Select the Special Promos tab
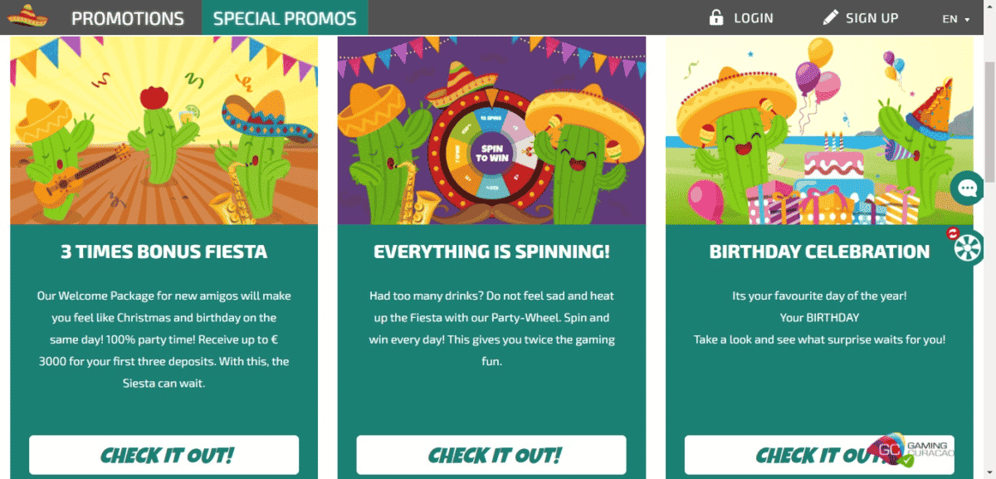 285,18
